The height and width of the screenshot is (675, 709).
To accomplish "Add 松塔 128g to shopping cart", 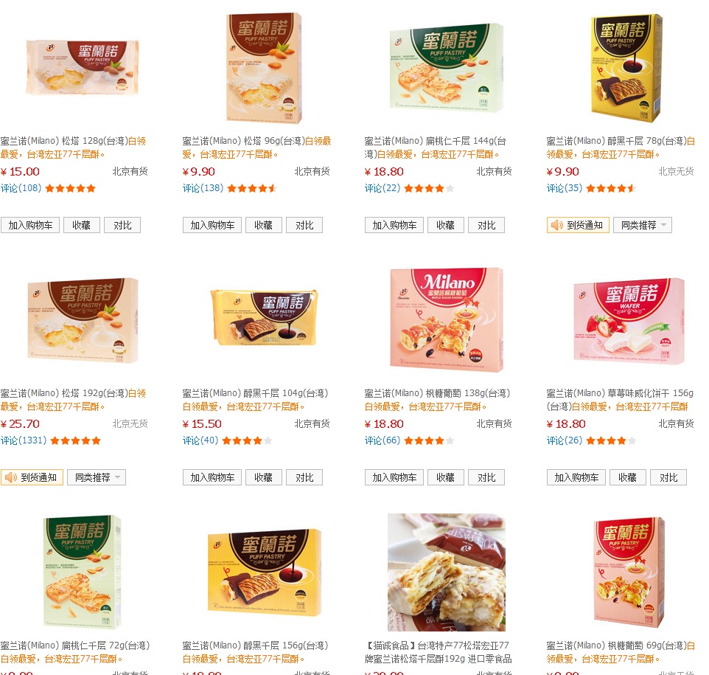I will [30, 225].
